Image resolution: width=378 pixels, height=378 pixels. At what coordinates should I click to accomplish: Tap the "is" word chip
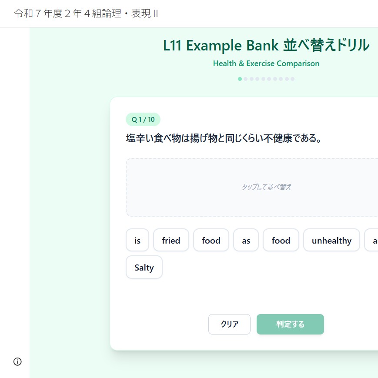(x=137, y=241)
